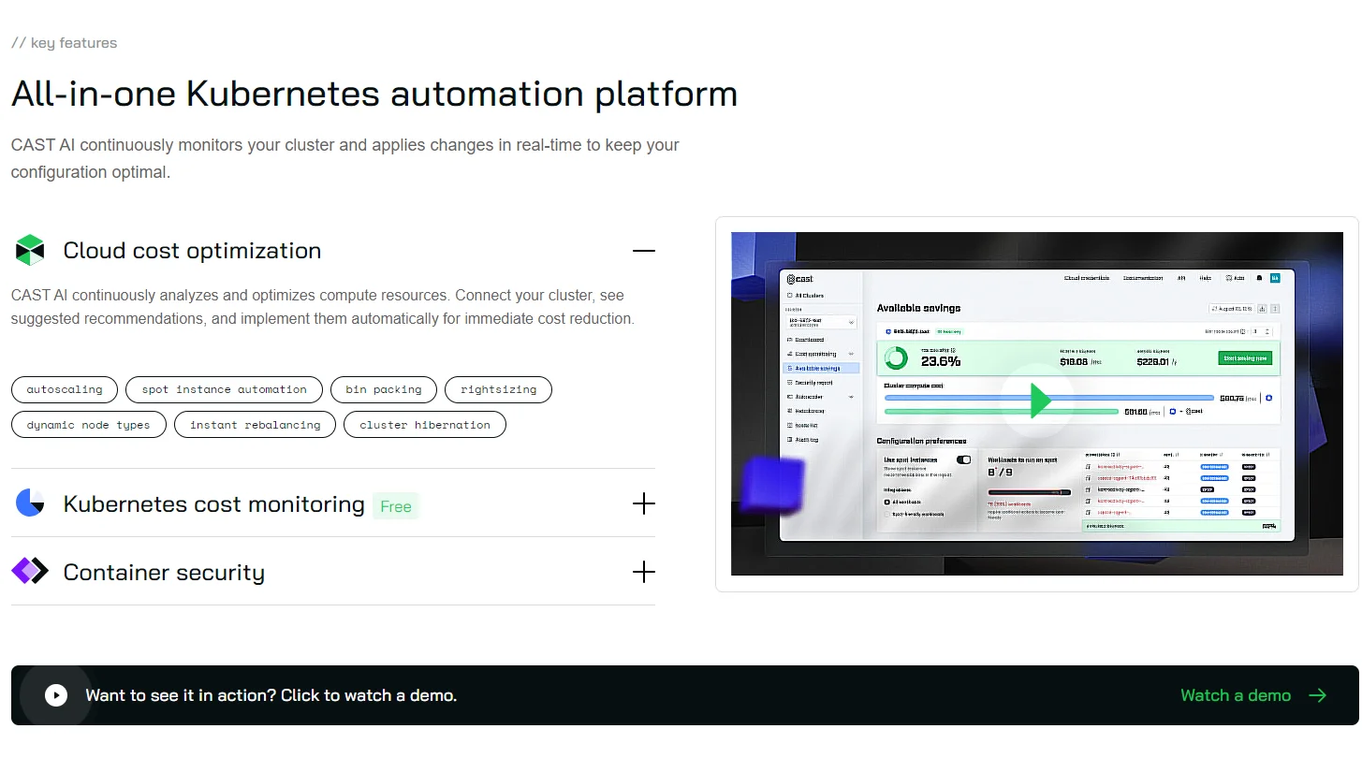This screenshot has width=1362, height=758.
Task: Select the autoscaling tag
Action: point(65,389)
